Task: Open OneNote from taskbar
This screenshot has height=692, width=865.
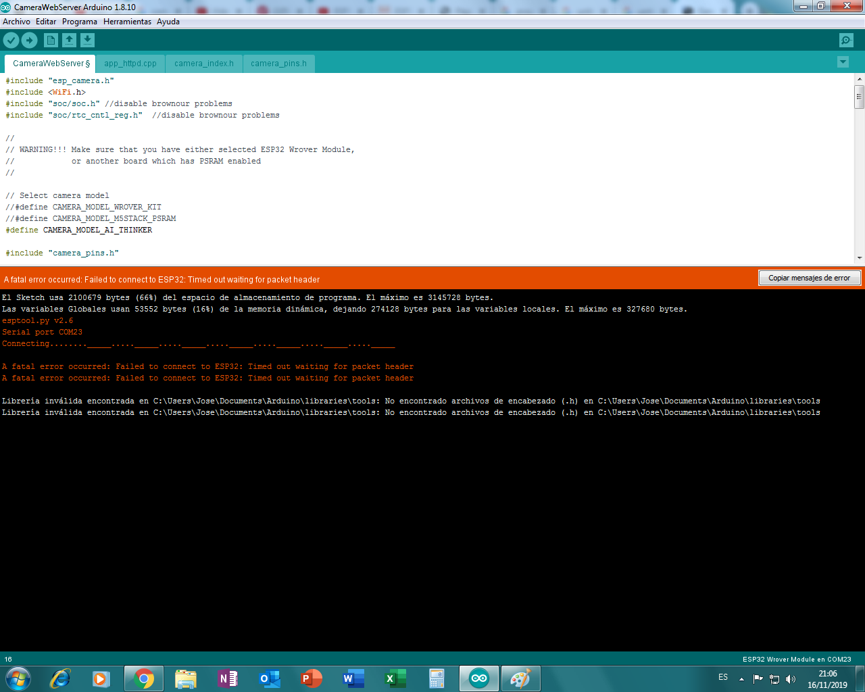Action: (227, 678)
